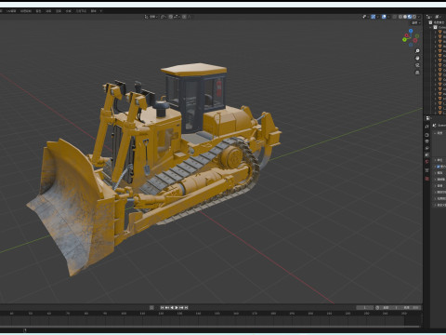Click the zoom view magnifier button

[x=417, y=50]
